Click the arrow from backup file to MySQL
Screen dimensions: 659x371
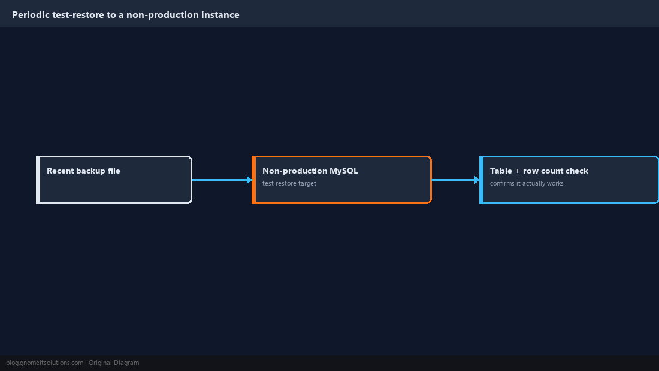222,180
